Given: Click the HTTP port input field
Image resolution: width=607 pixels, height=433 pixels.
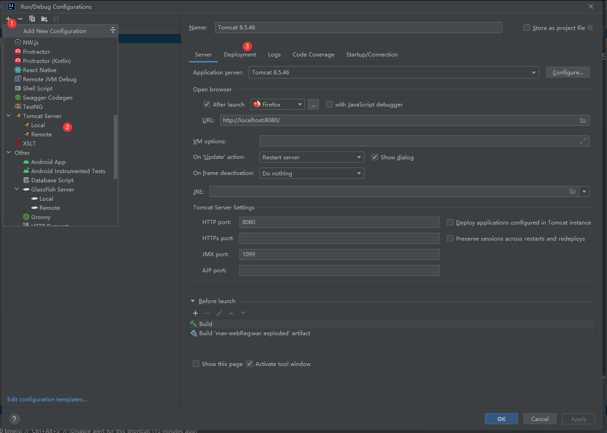Looking at the screenshot, I should click(340, 222).
